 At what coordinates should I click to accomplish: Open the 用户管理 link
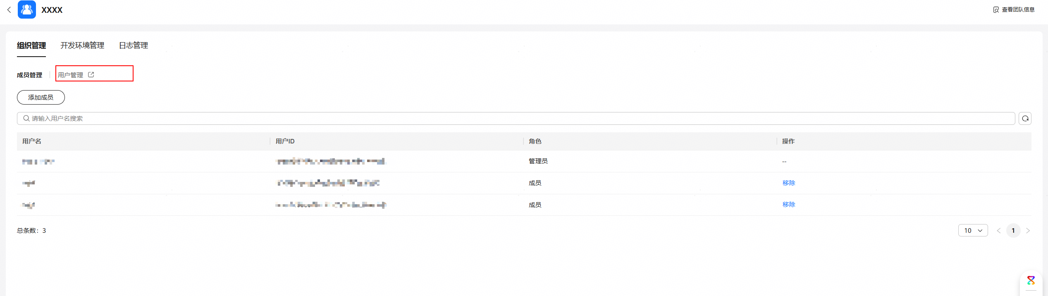(x=71, y=75)
